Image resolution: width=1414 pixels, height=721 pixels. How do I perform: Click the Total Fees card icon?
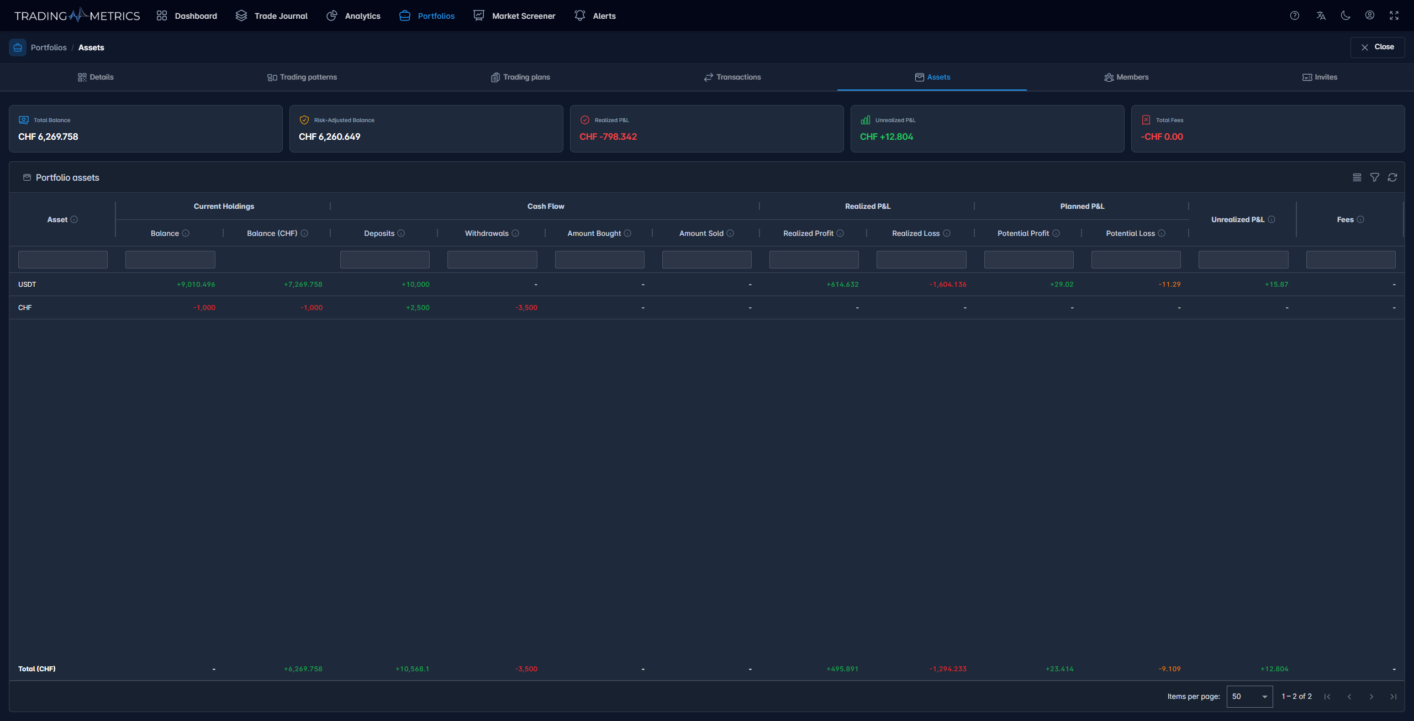click(x=1146, y=120)
